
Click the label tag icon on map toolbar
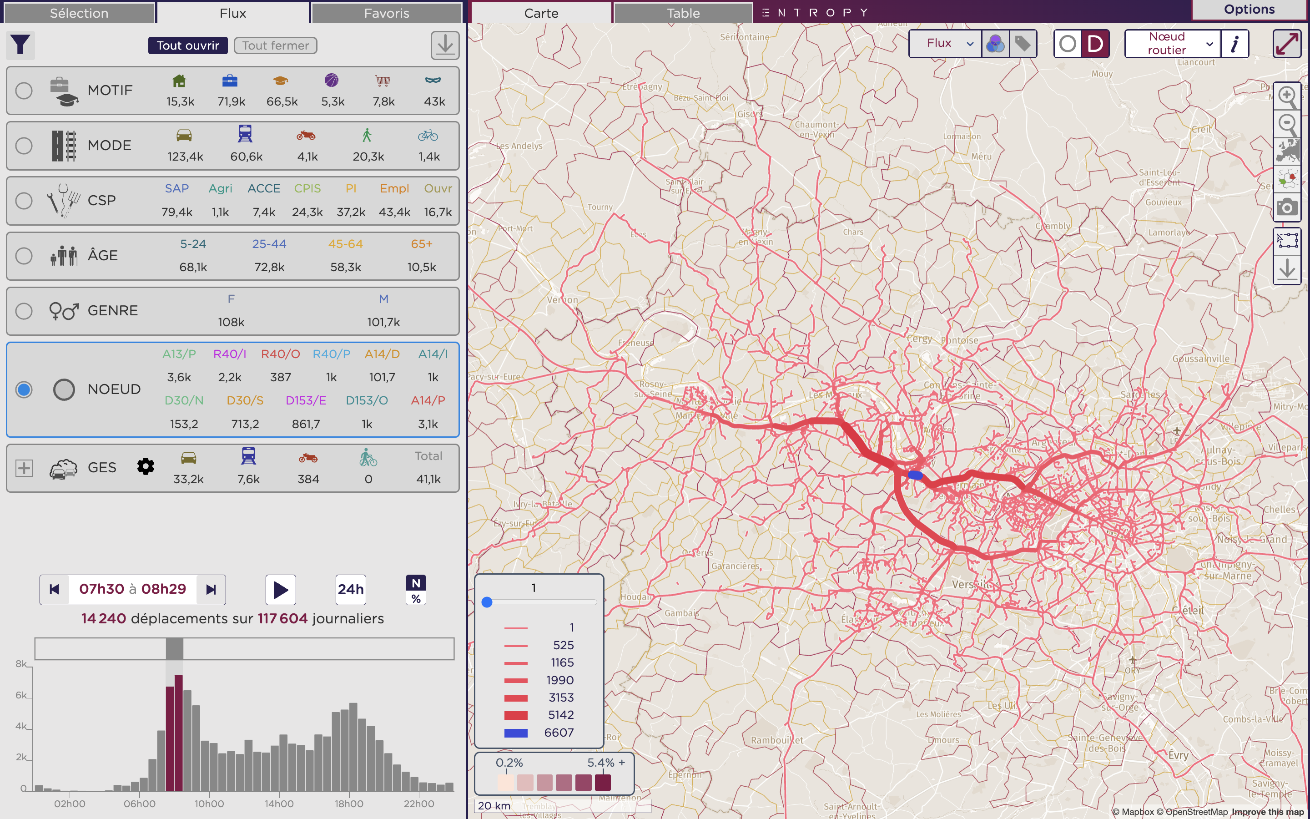pyautogui.click(x=1022, y=43)
